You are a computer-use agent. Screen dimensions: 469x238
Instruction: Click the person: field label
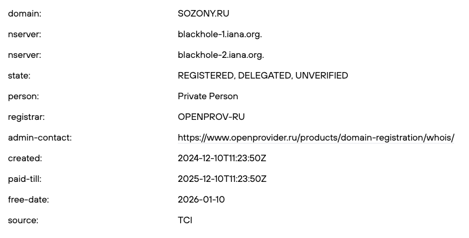tap(23, 96)
